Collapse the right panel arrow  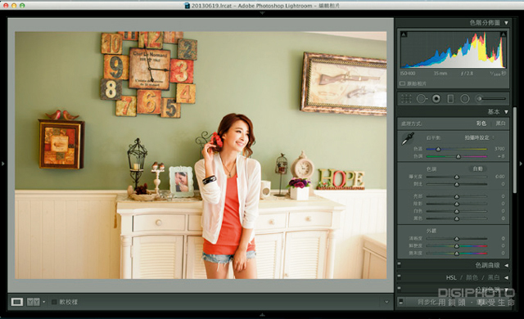pyautogui.click(x=521, y=164)
